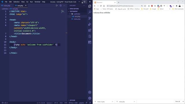
Task: Click the subfolder breadcrumb in editor
Action: 5,9
